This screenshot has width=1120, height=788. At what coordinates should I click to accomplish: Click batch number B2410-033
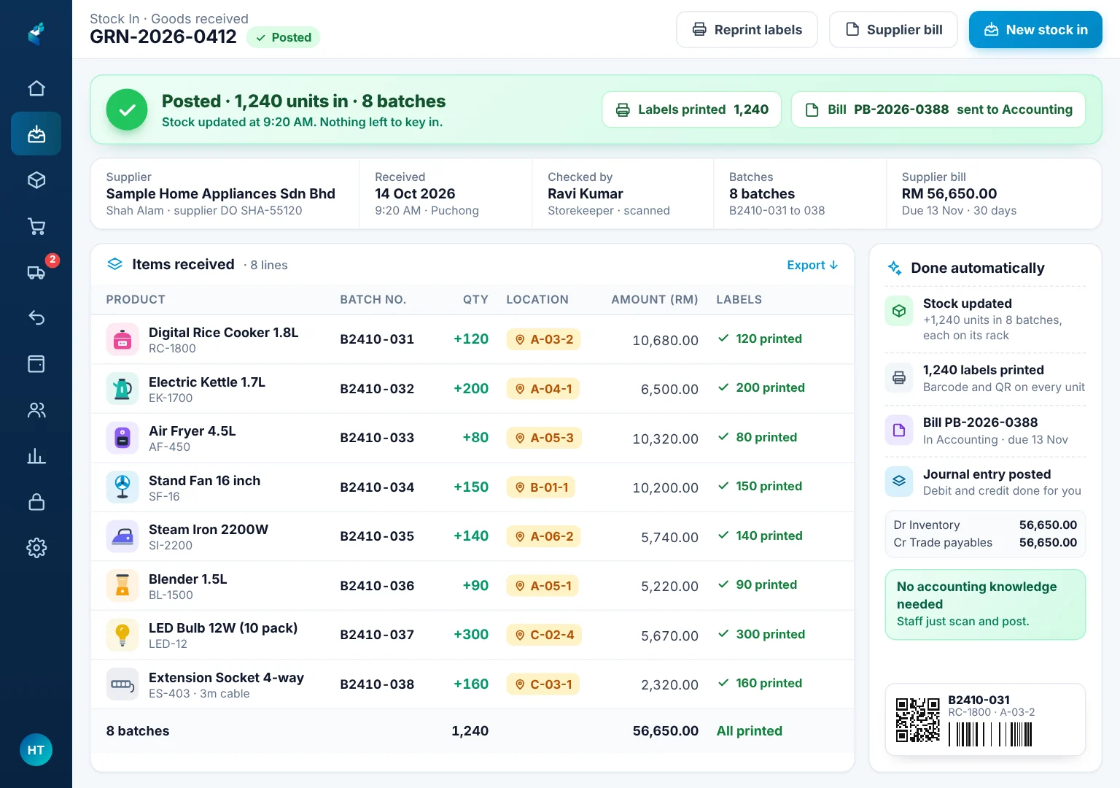(x=377, y=438)
